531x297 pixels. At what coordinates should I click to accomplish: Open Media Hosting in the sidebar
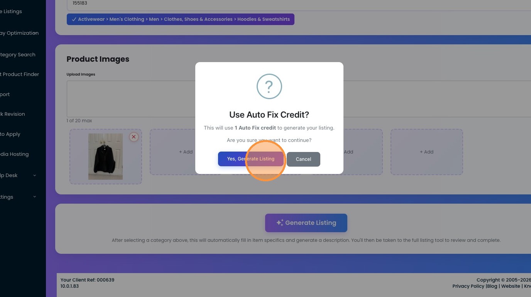point(15,154)
